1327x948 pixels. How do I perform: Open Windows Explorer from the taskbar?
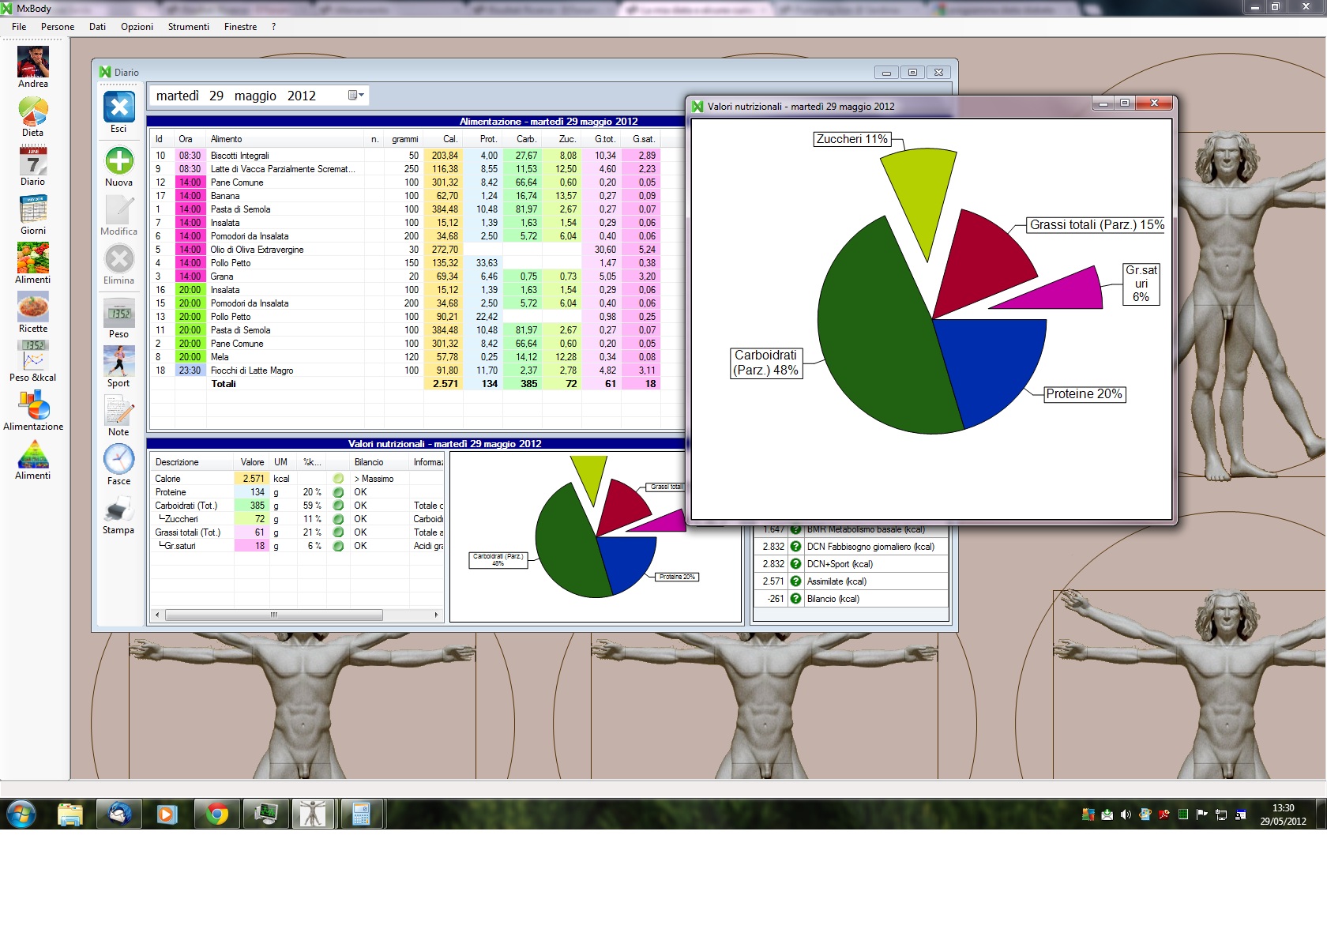point(70,813)
